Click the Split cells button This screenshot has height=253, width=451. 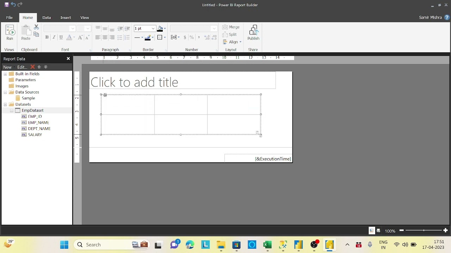(x=230, y=34)
